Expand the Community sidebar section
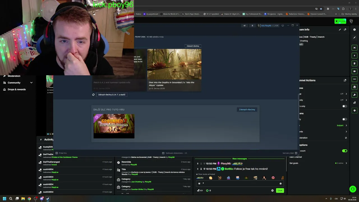The image size is (359, 202). (18, 83)
